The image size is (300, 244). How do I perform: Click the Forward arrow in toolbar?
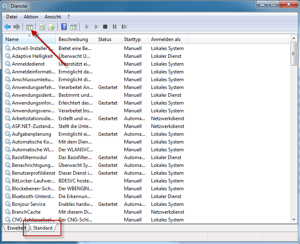(17, 27)
